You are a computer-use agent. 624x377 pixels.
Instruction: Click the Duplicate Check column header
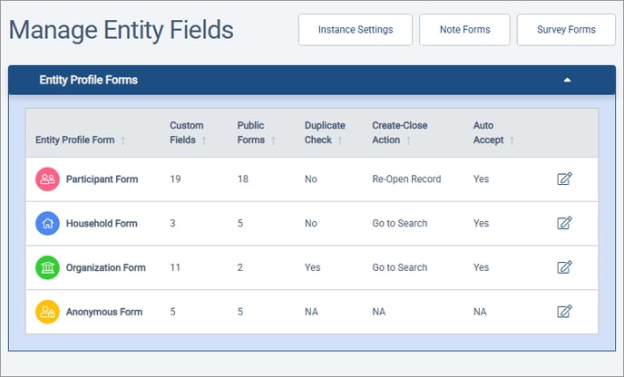[325, 133]
